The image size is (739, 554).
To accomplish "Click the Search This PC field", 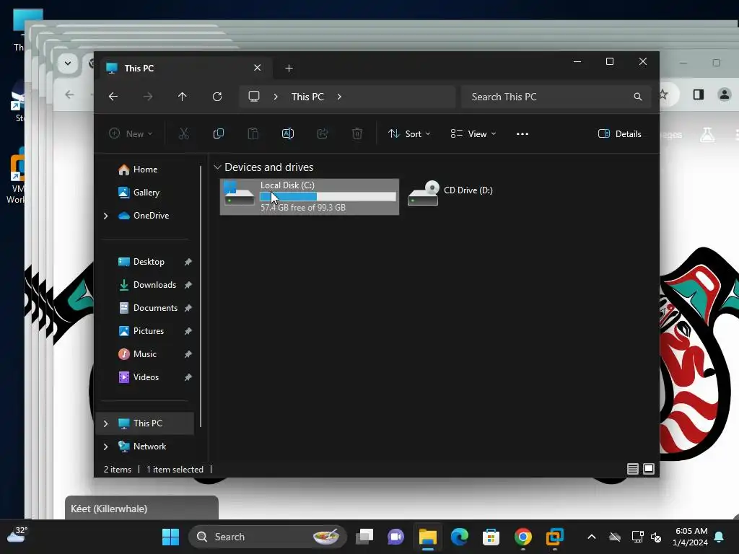I will [556, 97].
